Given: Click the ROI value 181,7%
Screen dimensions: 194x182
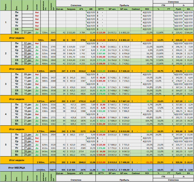Looking at the screenshot, I should pyautogui.click(x=147, y=60).
